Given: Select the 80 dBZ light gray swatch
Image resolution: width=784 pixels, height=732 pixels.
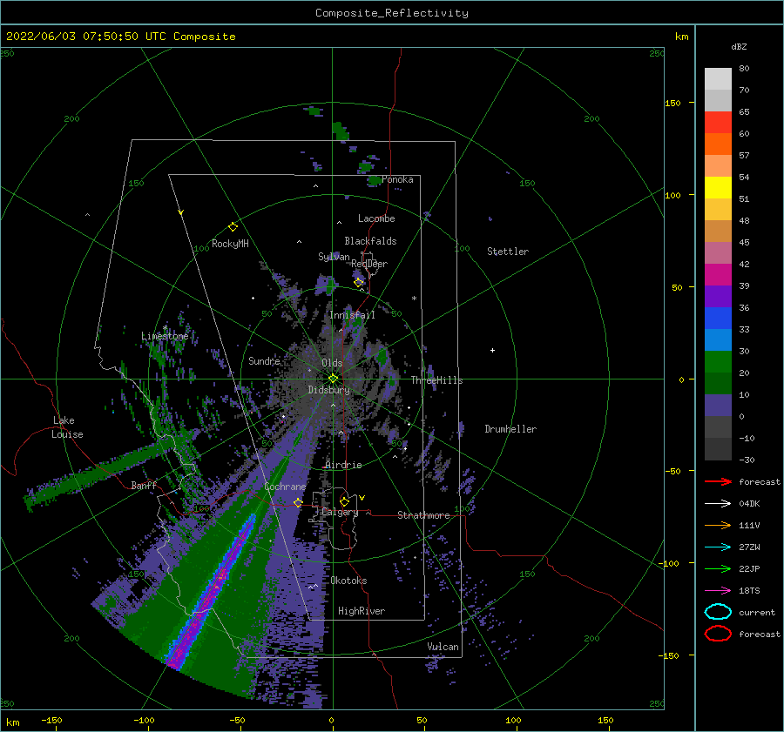Looking at the screenshot, I should [718, 79].
